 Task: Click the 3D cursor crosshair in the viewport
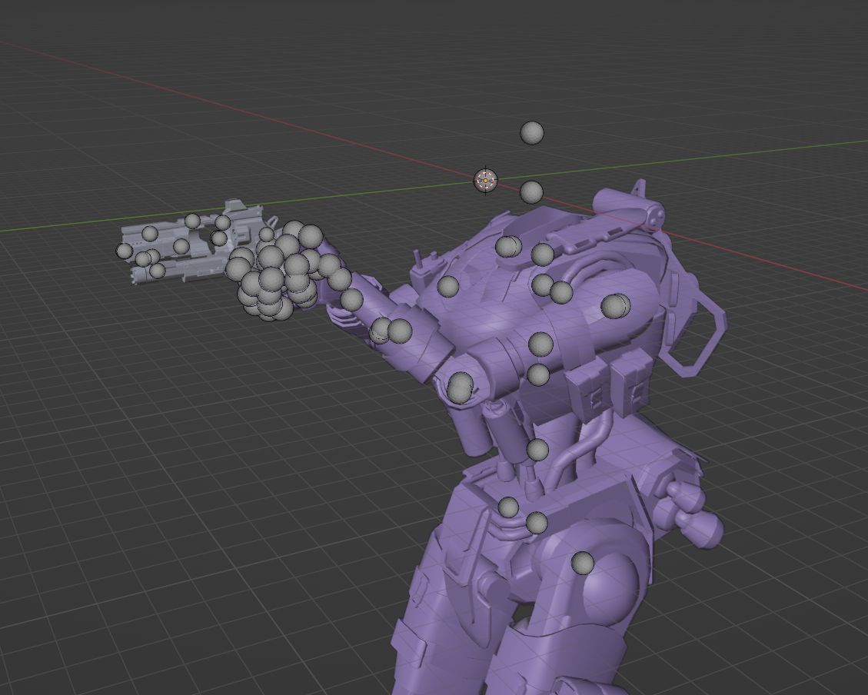point(485,181)
